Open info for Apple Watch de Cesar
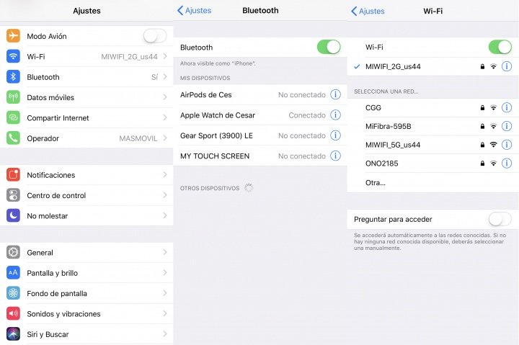The height and width of the screenshot is (345, 519). coord(335,115)
